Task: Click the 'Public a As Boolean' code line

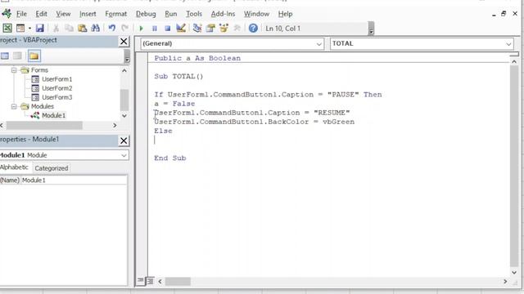Action: (x=197, y=58)
